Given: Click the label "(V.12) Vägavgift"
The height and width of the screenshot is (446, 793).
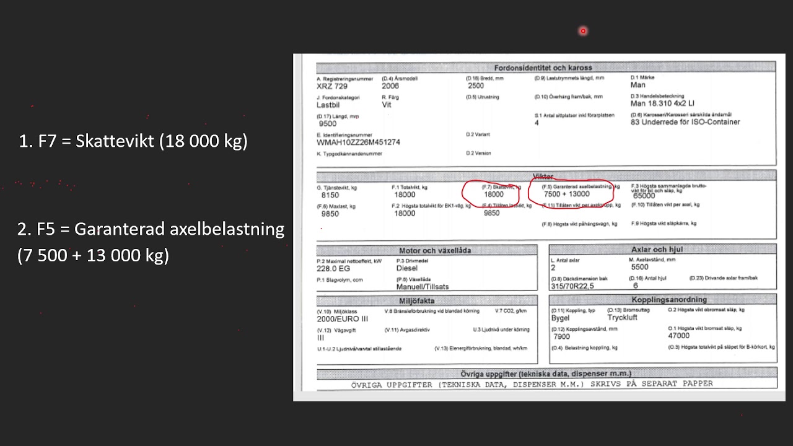Looking at the screenshot, I should coord(335,330).
